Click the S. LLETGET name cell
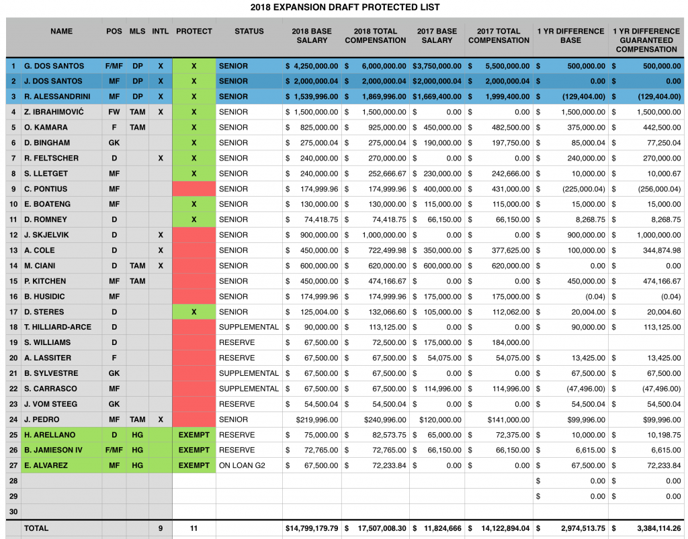This screenshot has width=688, height=539. point(61,174)
